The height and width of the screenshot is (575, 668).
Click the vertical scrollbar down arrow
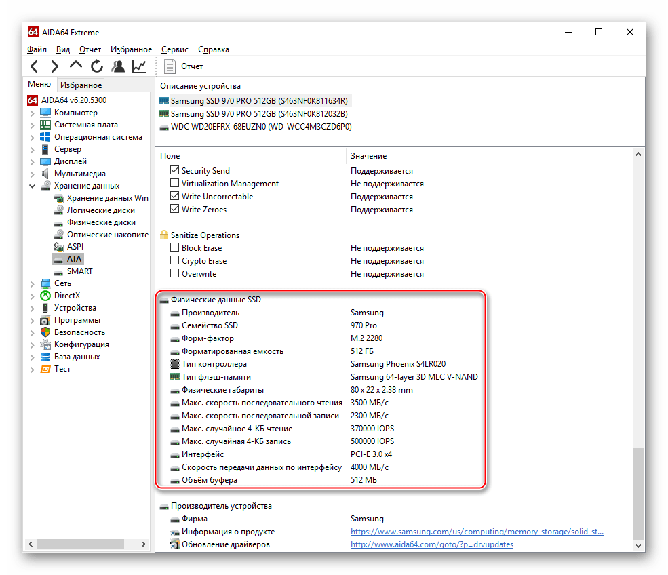(638, 545)
